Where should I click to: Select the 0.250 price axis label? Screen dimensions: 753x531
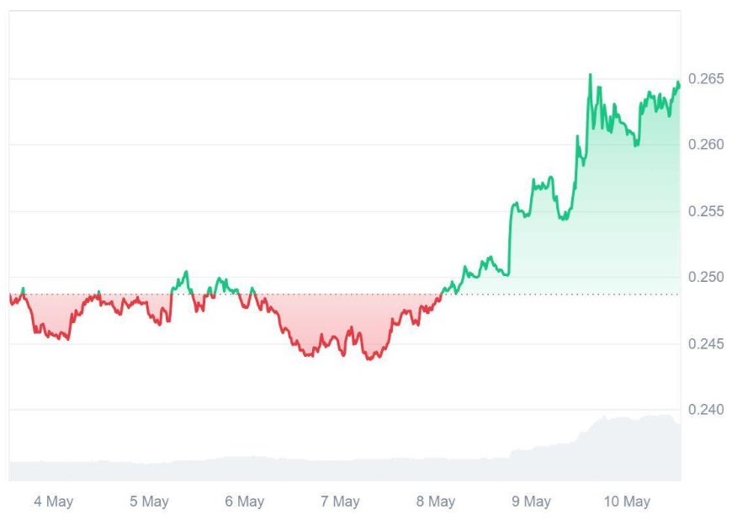tap(705, 278)
